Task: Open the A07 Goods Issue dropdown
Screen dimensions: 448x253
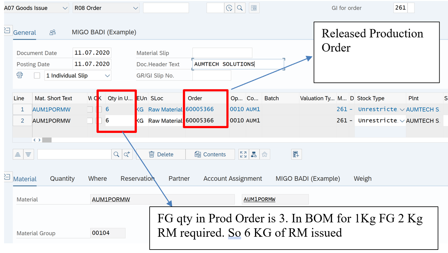Action: [65, 8]
